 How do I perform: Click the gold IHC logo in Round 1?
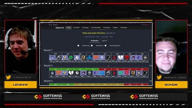click(x=83, y=58)
